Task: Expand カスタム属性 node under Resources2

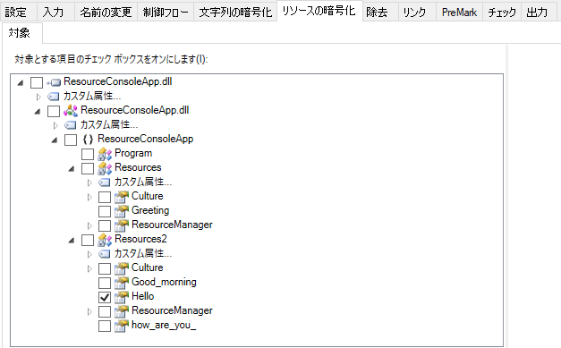Action: (x=89, y=254)
